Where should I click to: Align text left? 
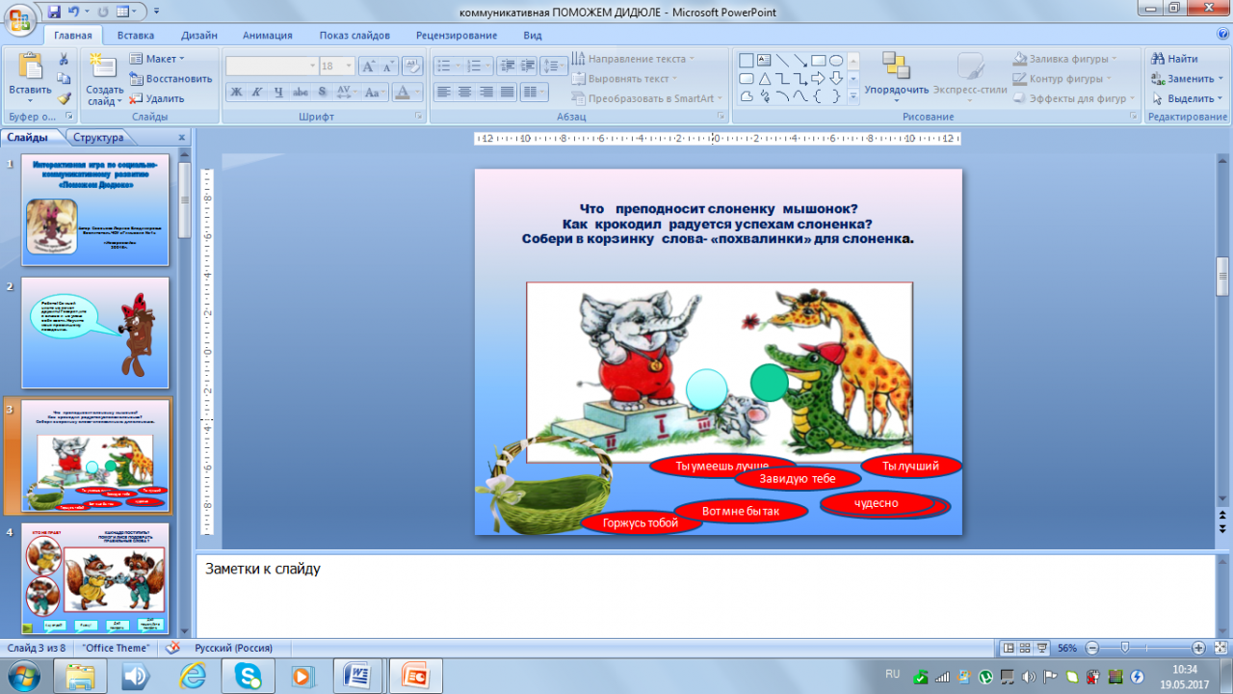(x=443, y=93)
